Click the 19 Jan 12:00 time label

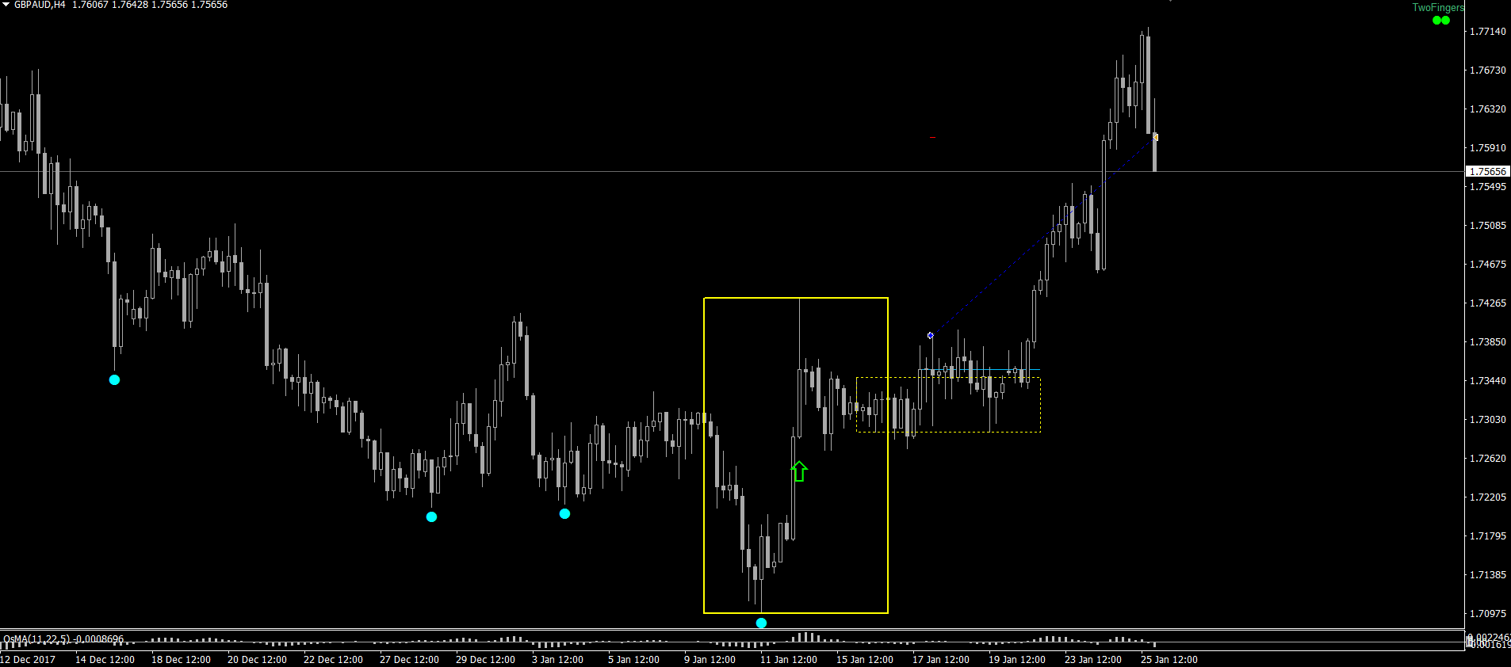tap(1017, 660)
